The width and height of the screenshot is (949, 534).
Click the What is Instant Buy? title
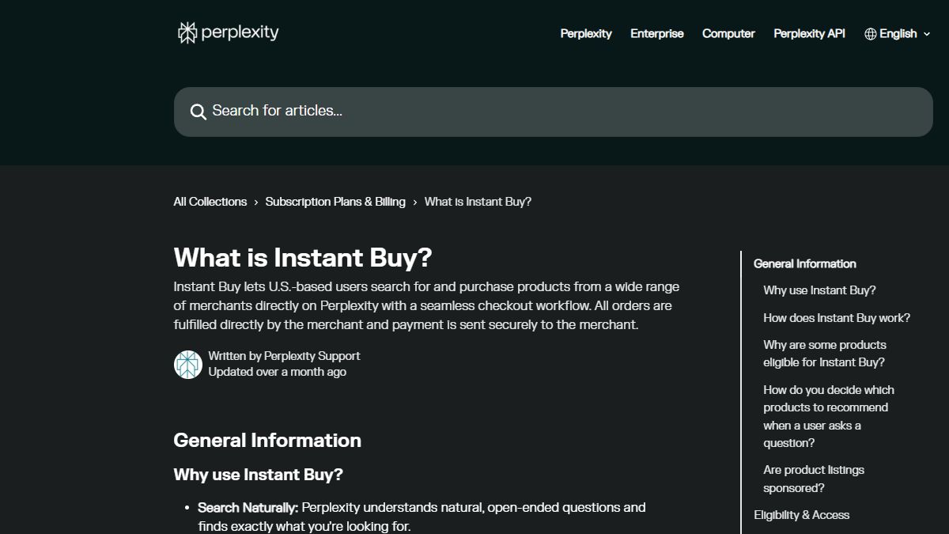[x=303, y=258]
